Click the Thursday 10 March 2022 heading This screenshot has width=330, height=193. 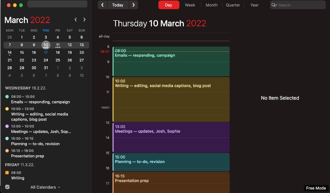tap(159, 24)
